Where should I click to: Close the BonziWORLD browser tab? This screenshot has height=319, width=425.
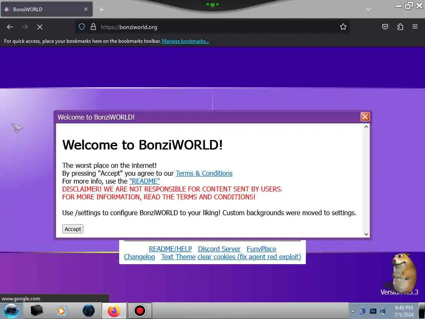(86, 9)
